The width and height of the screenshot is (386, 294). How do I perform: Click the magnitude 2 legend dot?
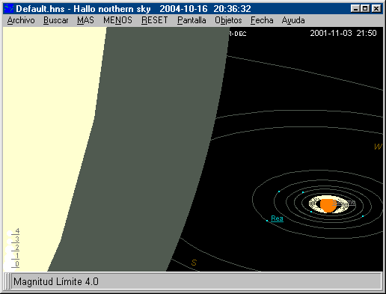[10, 249]
